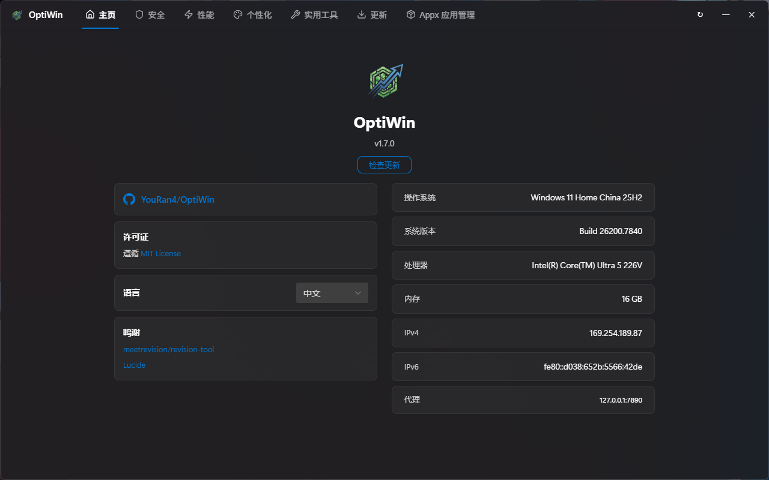This screenshot has width=769, height=480.
Task: Open the Lucide credit link
Action: click(134, 365)
